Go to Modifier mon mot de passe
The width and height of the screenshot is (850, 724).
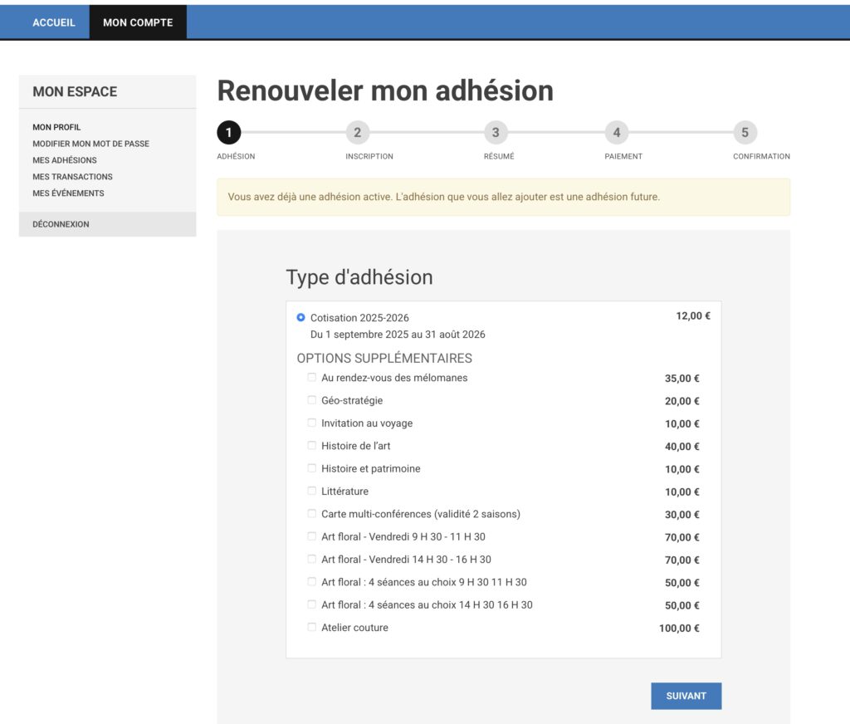pyautogui.click(x=90, y=144)
